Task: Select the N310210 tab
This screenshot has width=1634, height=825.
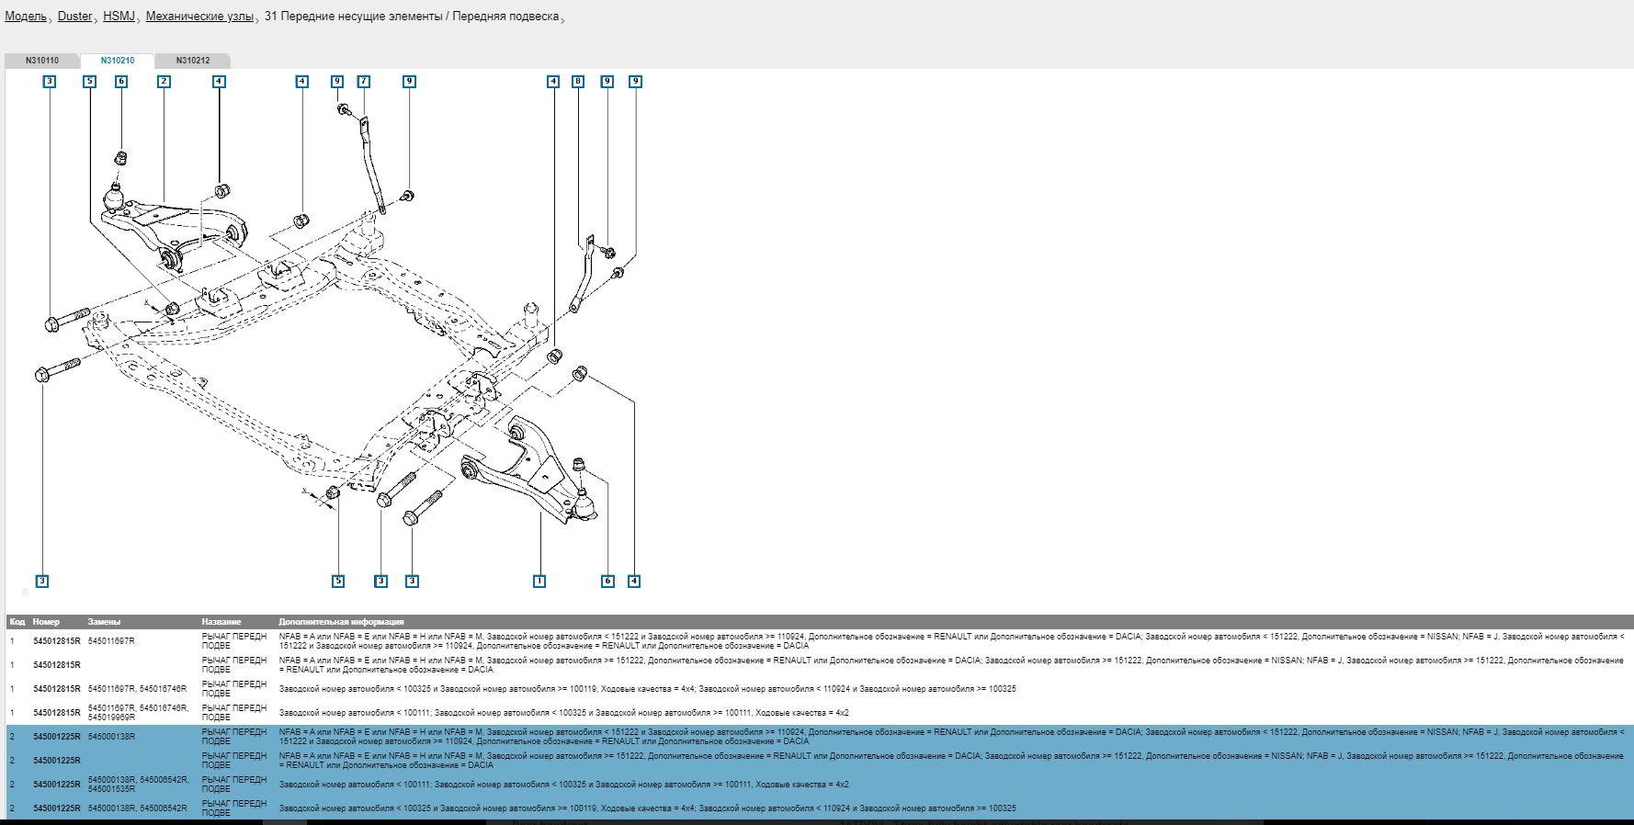Action: pos(118,61)
